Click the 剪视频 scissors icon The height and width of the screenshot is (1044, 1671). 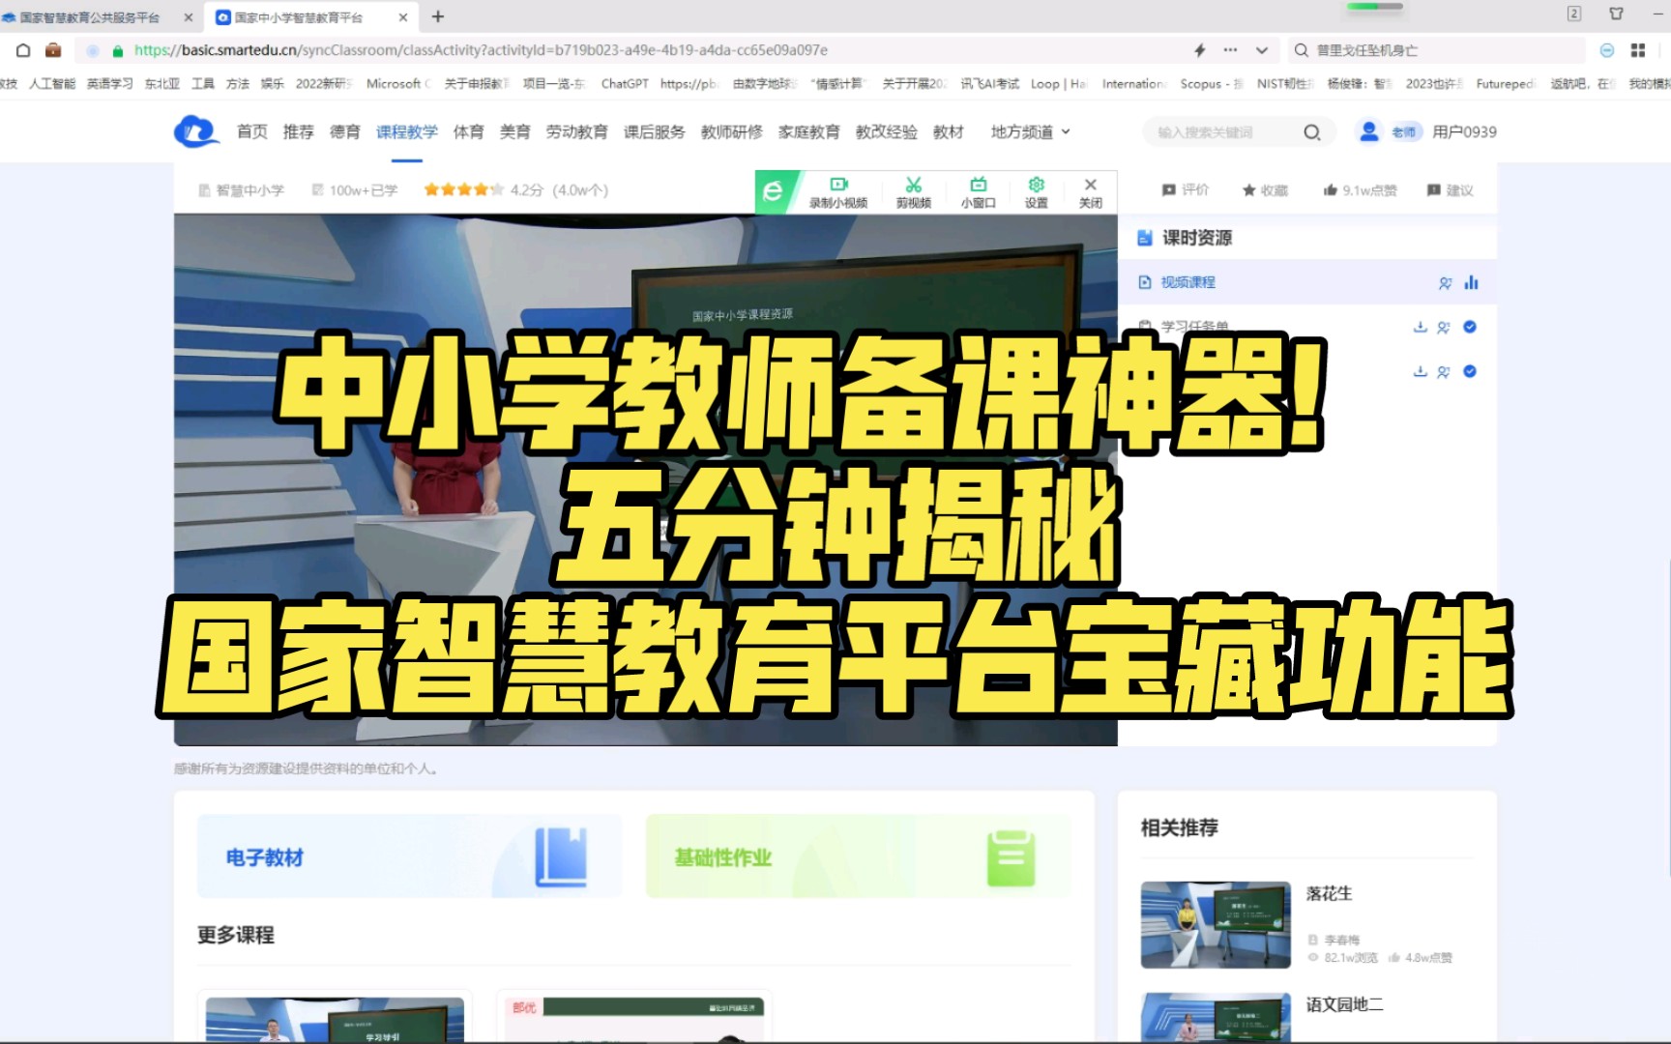point(913,192)
